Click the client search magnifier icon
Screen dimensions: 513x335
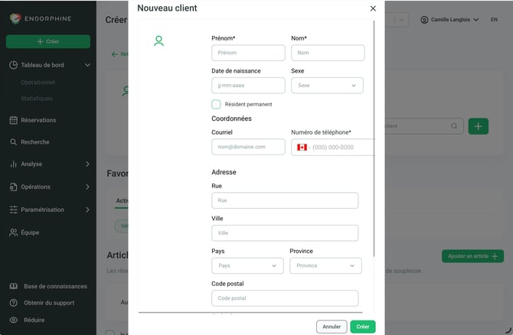pos(454,126)
